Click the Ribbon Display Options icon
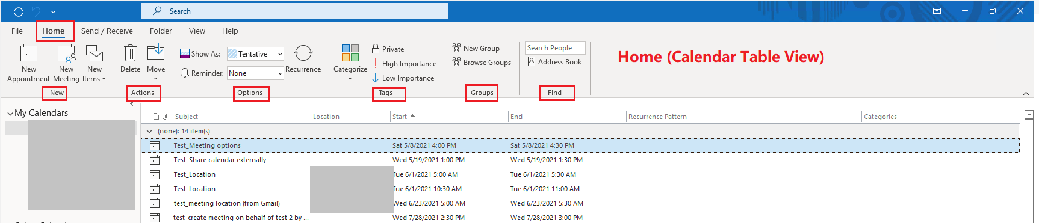 [937, 11]
